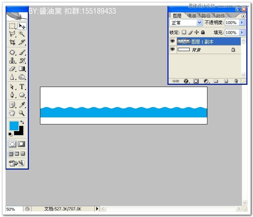The width and height of the screenshot is (253, 217).
Task: Click the link layers button
Action: [x=176, y=81]
